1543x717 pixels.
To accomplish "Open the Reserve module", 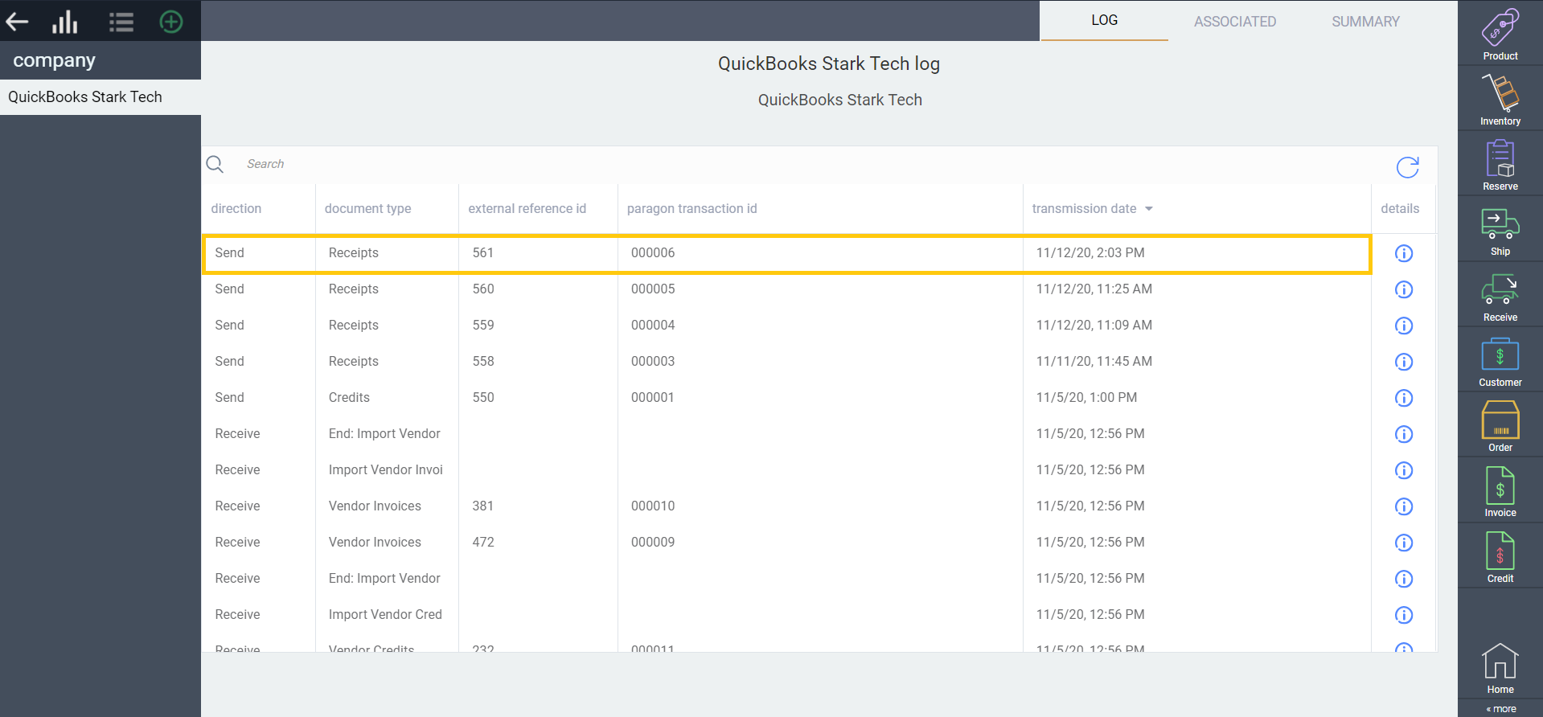I will point(1500,165).
